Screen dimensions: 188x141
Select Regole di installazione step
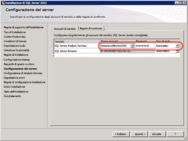click(x=16, y=55)
